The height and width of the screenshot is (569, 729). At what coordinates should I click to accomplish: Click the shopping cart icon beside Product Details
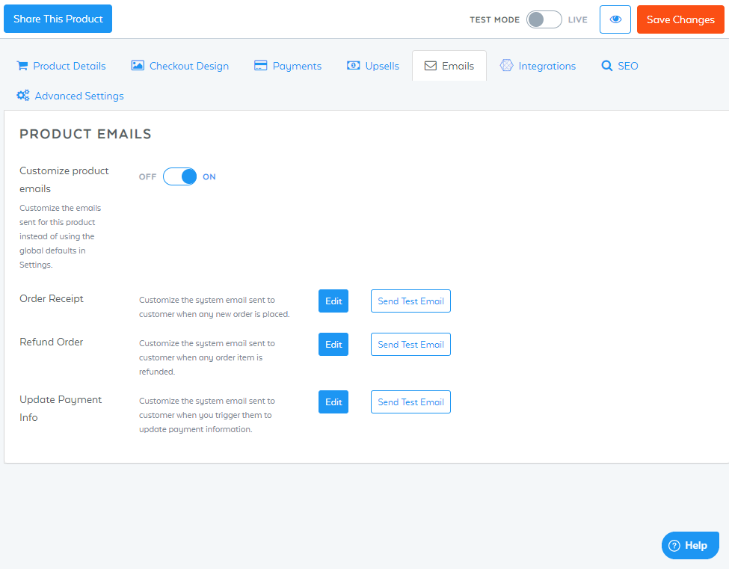[x=22, y=66]
